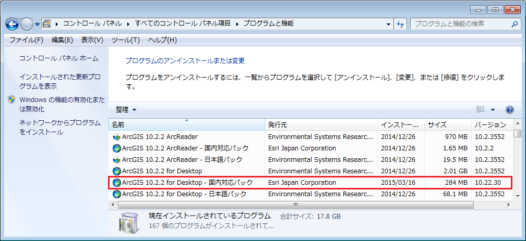Select ArcGIS 10.2.2 for Desktop - 日本語パック
Image resolution: width=526 pixels, height=241 pixels.
point(311,194)
